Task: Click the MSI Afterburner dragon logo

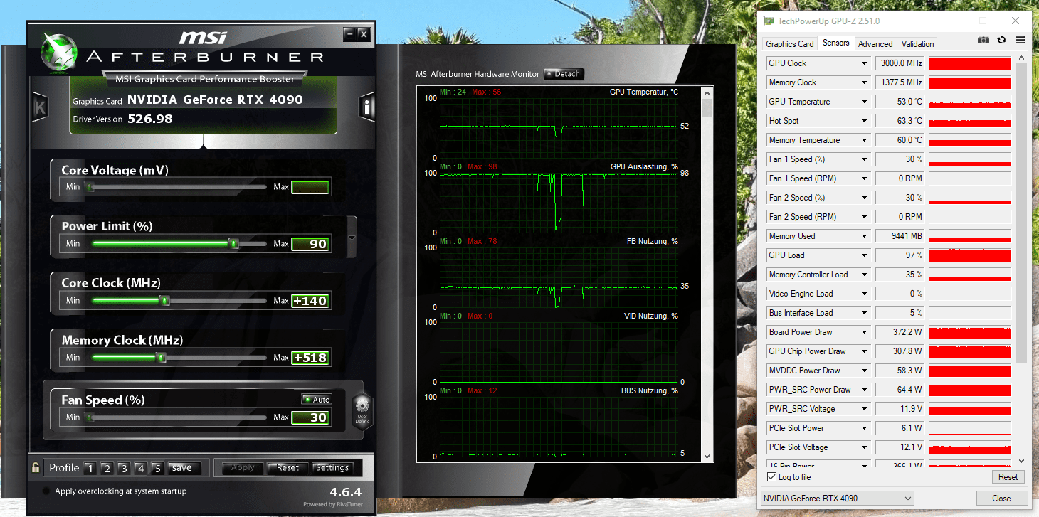Action: (59, 53)
